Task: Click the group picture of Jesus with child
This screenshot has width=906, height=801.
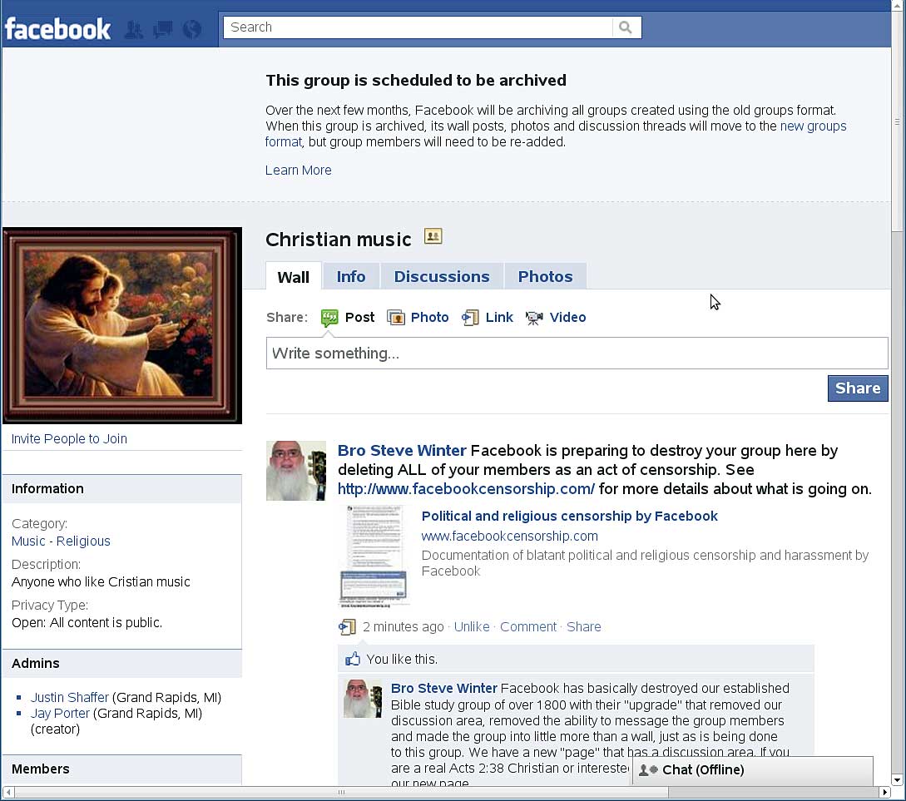Action: (122, 326)
